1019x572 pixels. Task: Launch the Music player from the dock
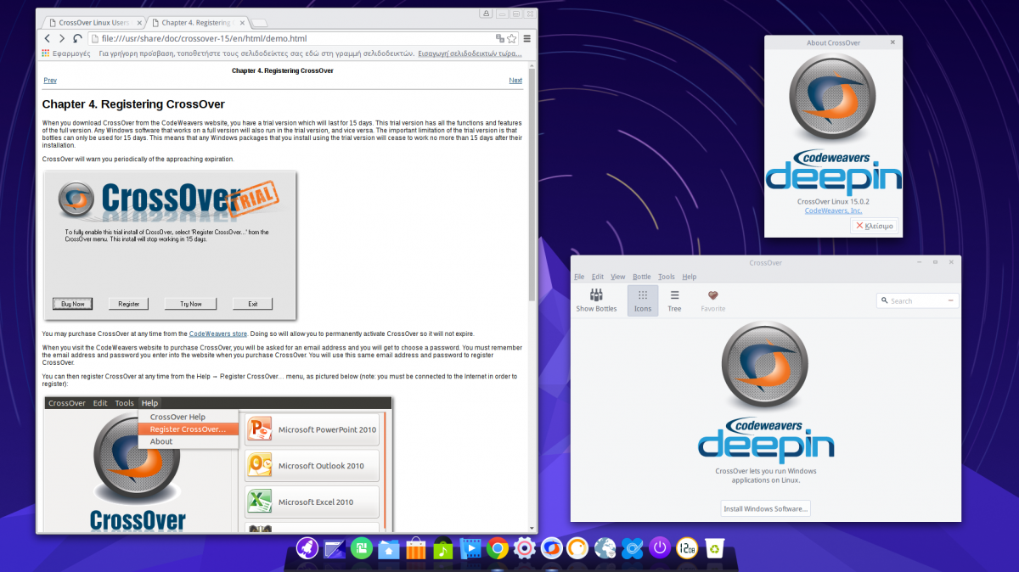pos(443,548)
